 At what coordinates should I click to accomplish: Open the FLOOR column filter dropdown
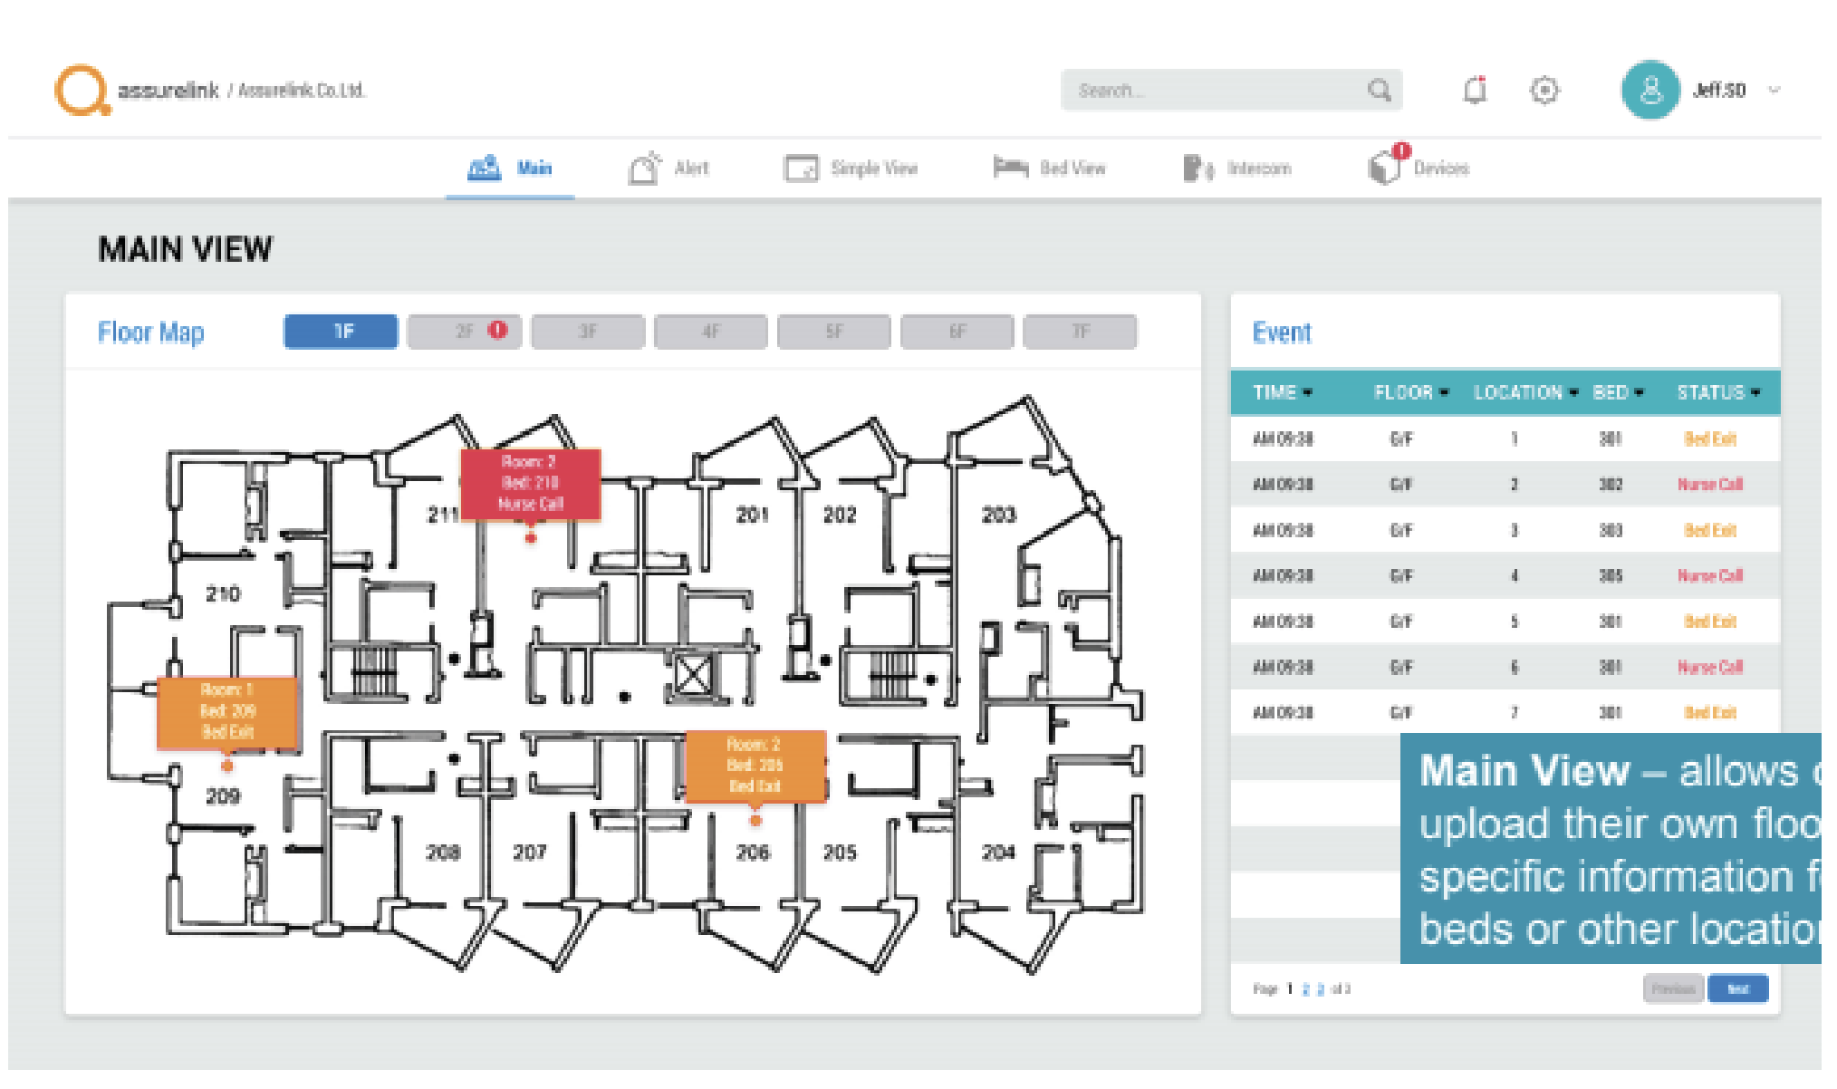pyautogui.click(x=1444, y=393)
